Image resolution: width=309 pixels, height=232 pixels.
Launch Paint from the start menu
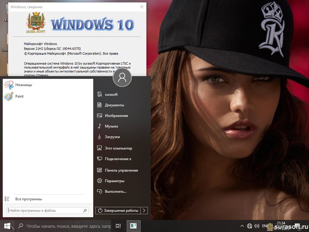click(19, 96)
